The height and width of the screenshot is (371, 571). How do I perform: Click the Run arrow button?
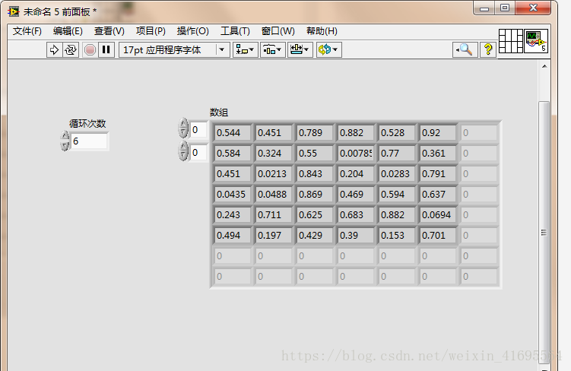54,49
